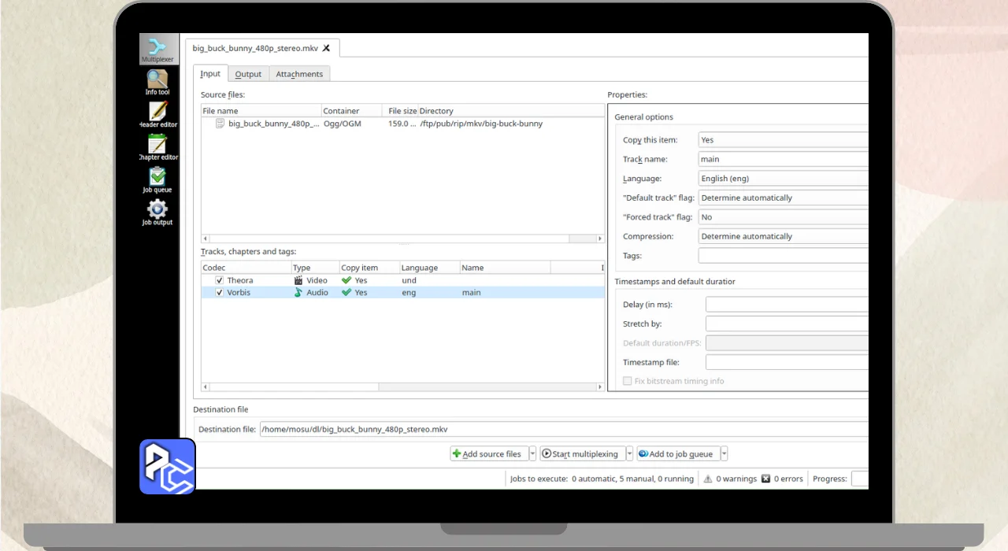Switch to the Output tab

point(248,74)
